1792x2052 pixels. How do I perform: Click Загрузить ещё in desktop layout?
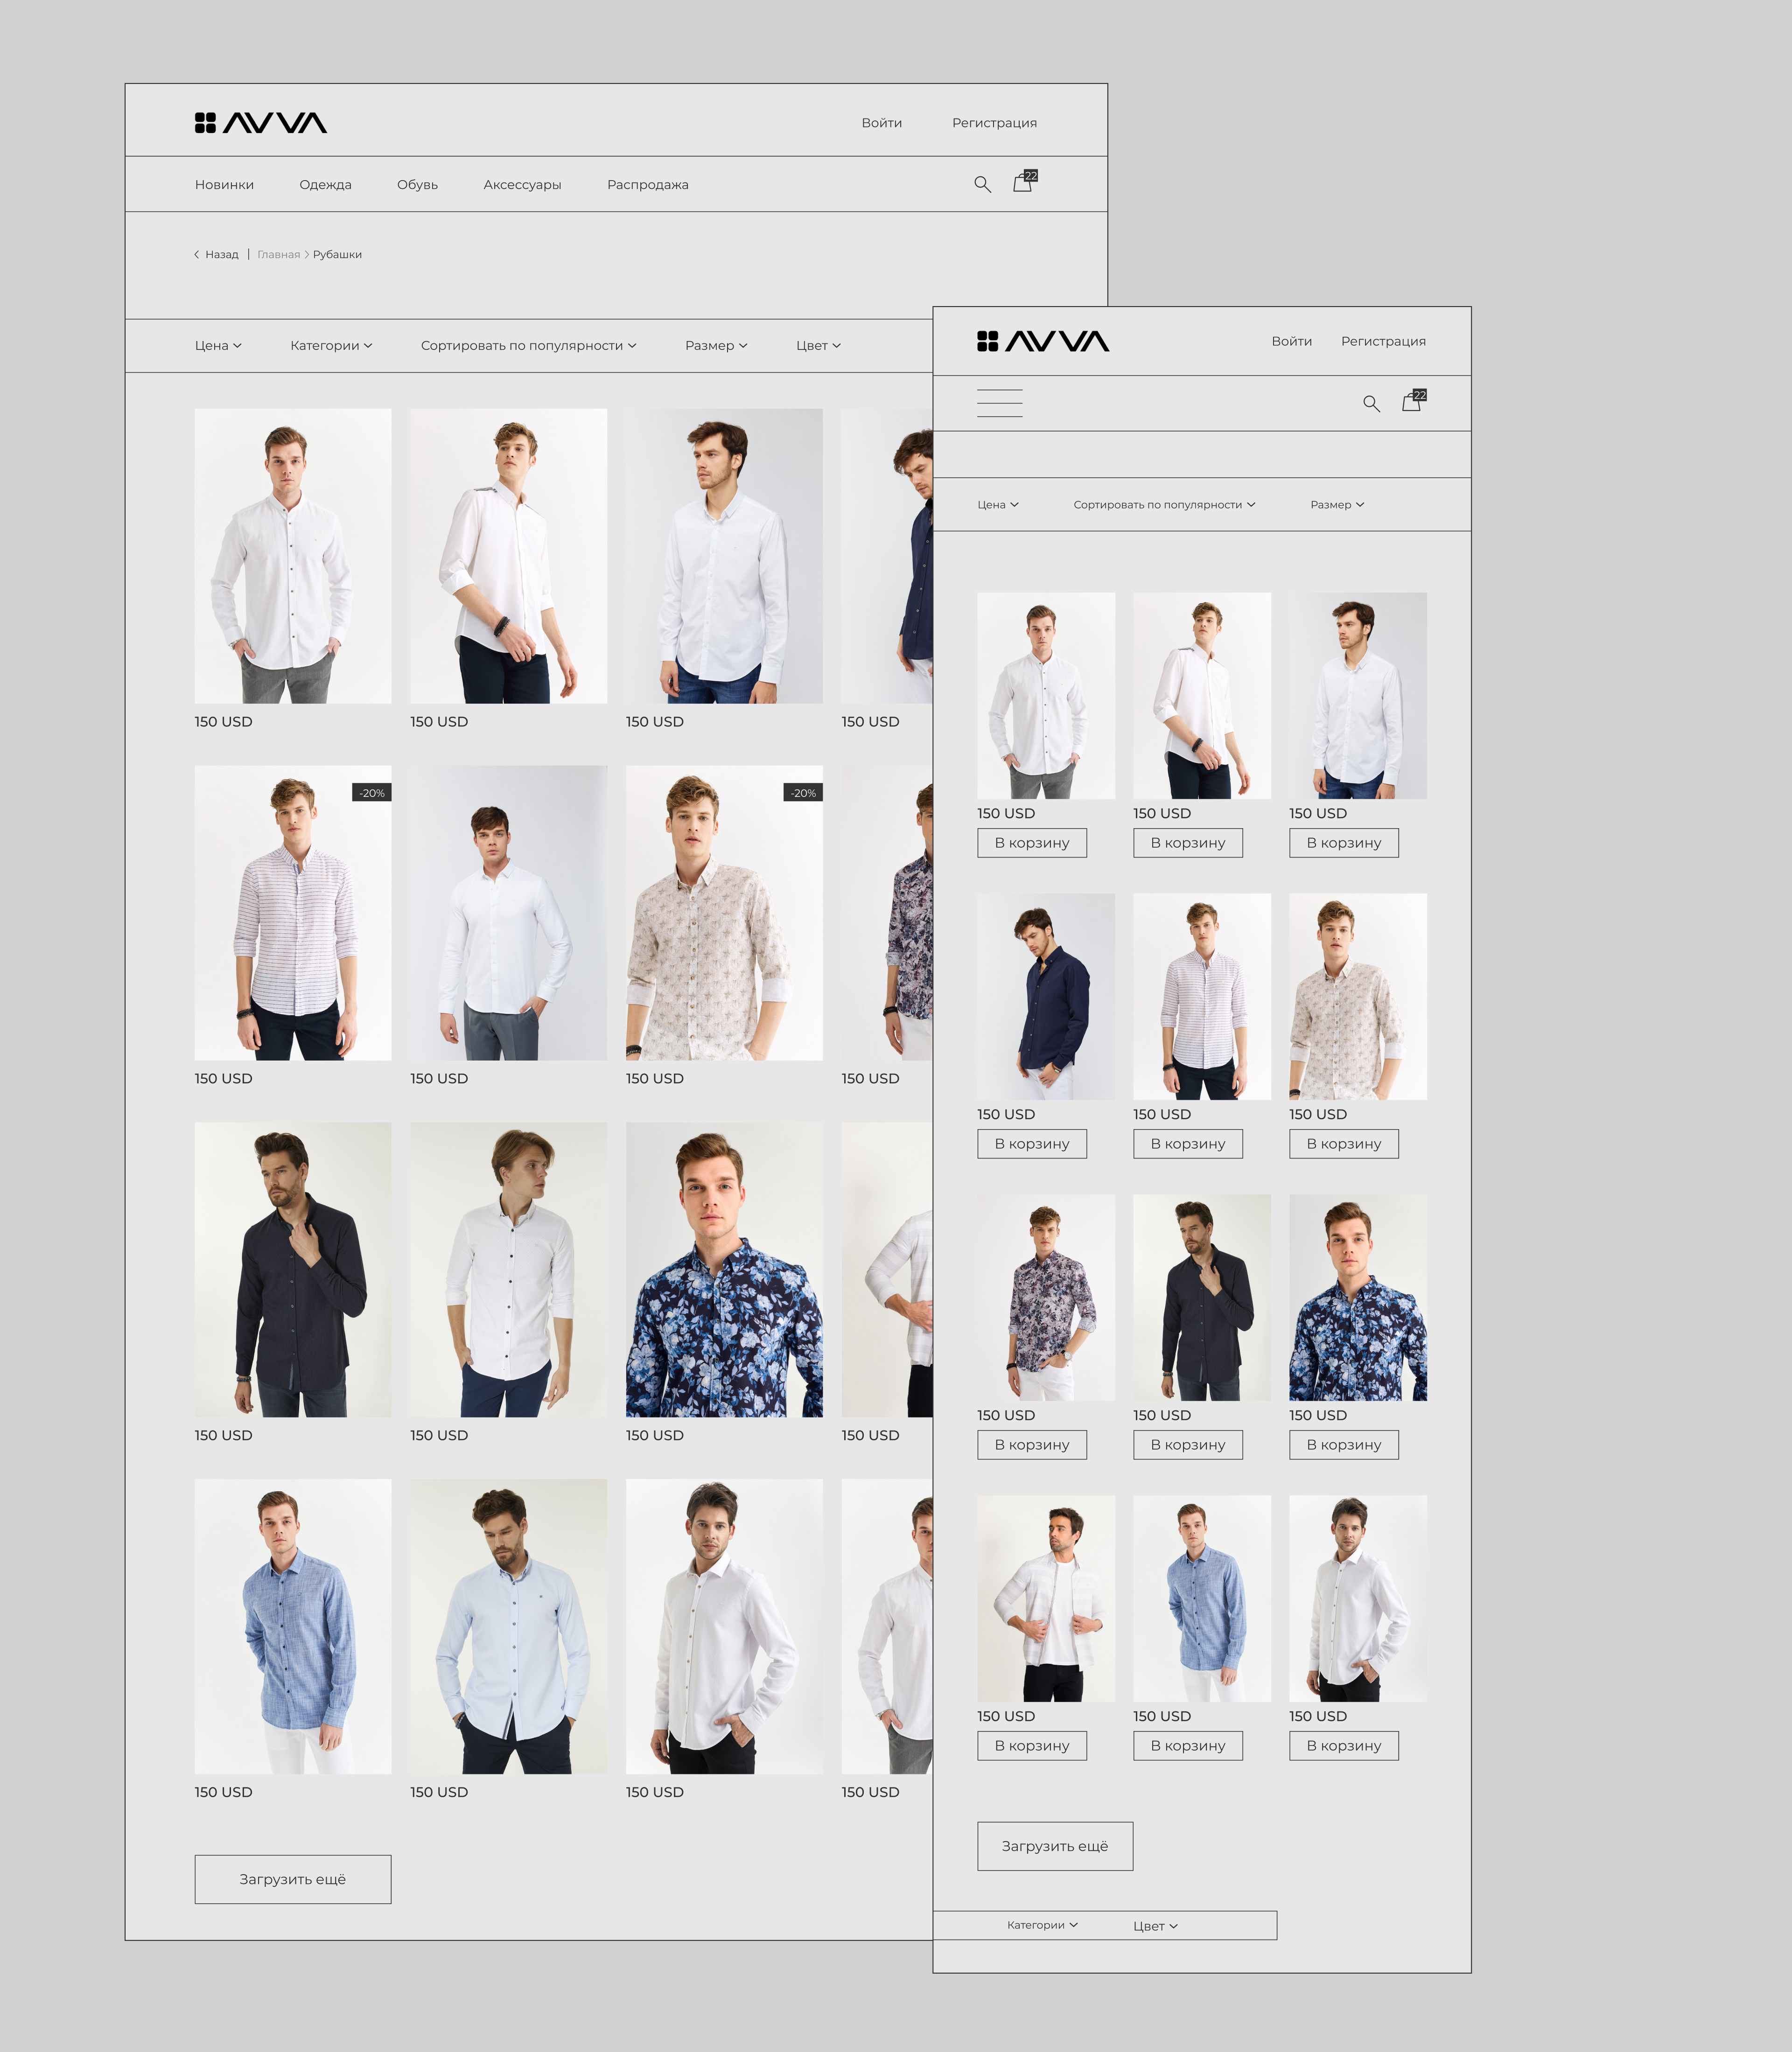click(293, 1880)
